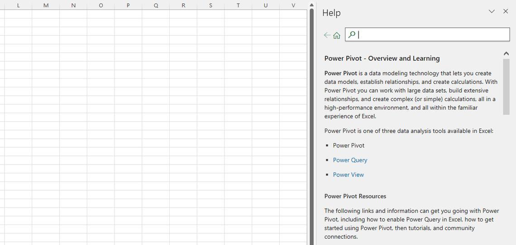Click the Help pane scrollbar thumb
Screen dimensions: 516x245
[x=506, y=87]
